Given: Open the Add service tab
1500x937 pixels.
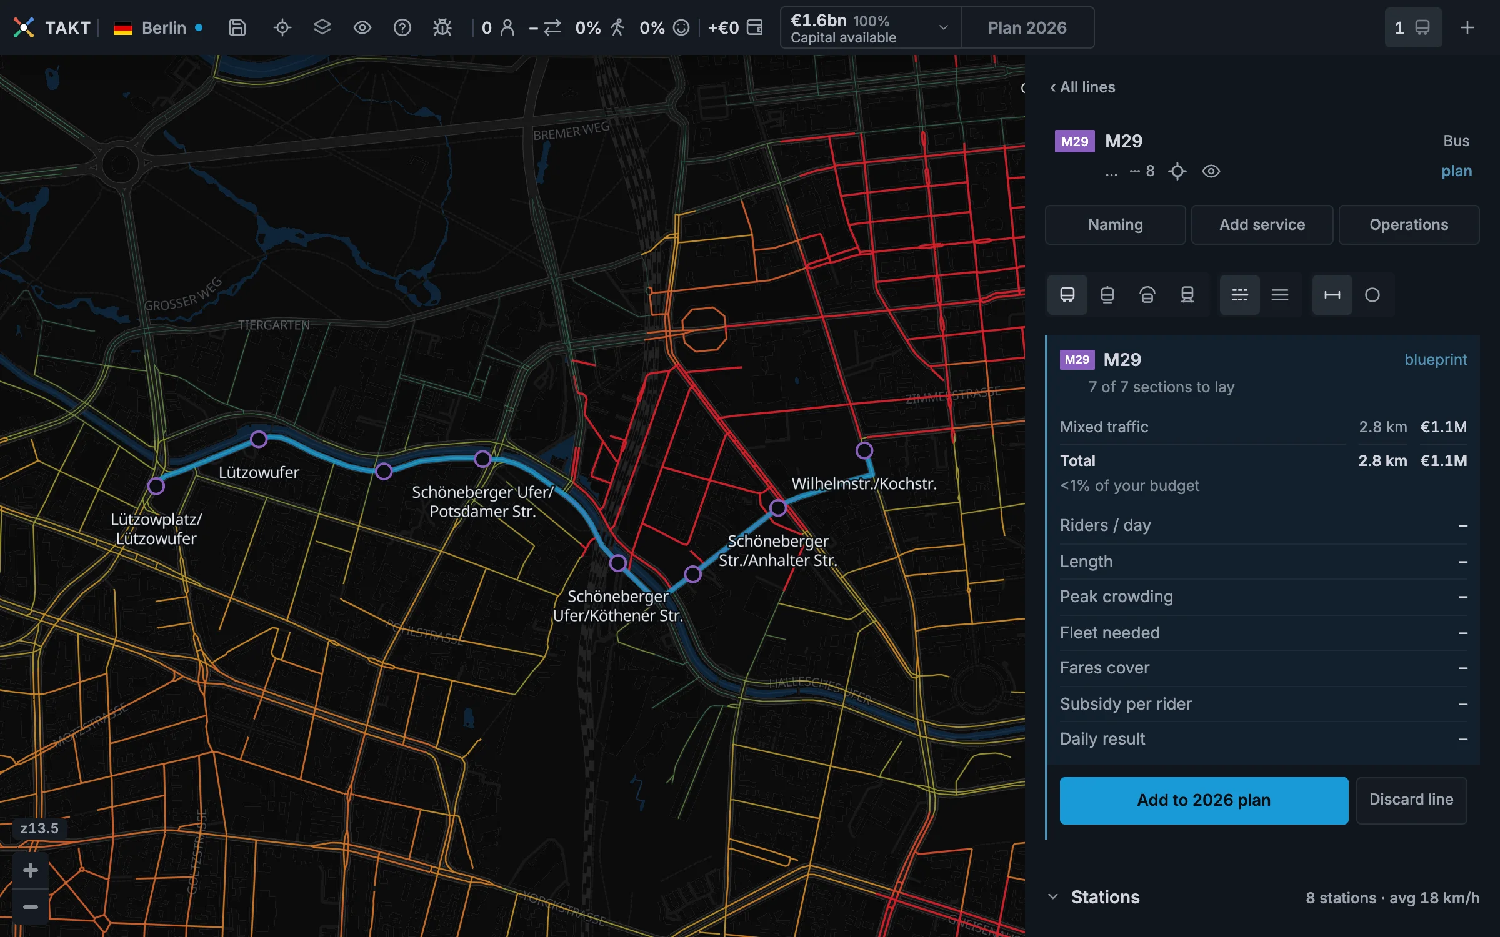Looking at the screenshot, I should click(x=1262, y=225).
